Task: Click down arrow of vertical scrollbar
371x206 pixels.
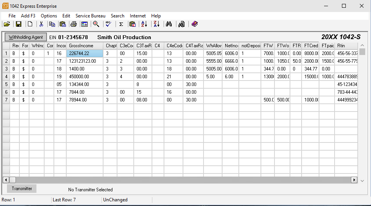Action: pos(362,181)
